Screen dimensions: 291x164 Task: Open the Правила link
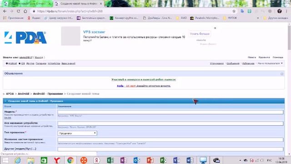click(264, 57)
